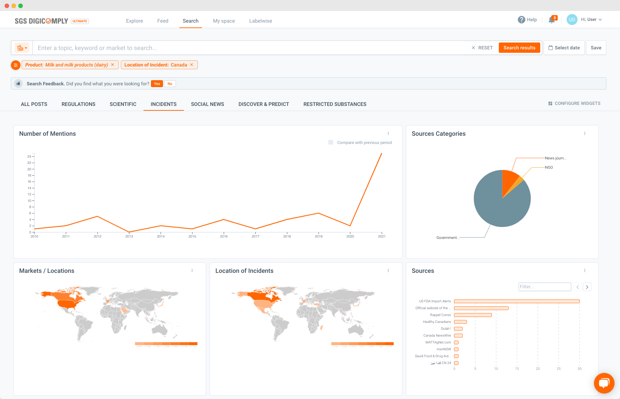The height and width of the screenshot is (399, 620).
Task: Answer Yes to search feedback
Action: pos(157,84)
